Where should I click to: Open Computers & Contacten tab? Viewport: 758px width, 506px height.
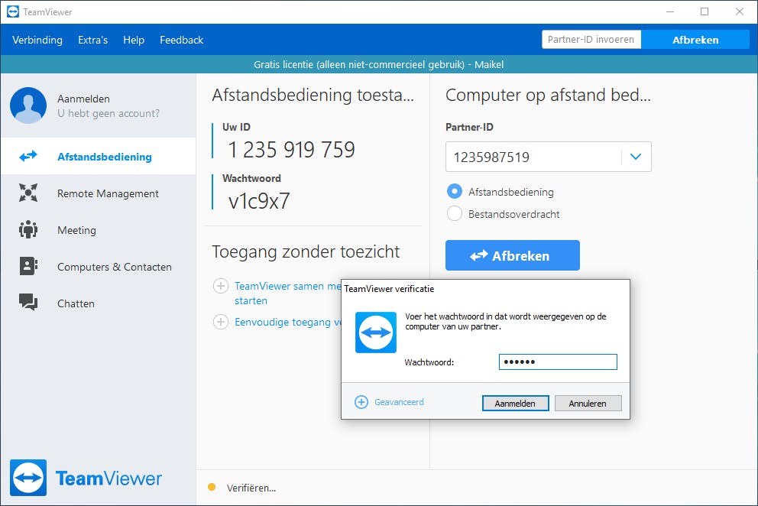pyautogui.click(x=99, y=267)
